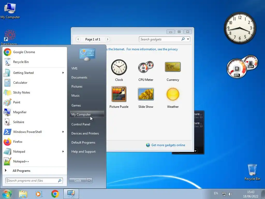Launch Firefox from Start menu

pyautogui.click(x=35, y=142)
